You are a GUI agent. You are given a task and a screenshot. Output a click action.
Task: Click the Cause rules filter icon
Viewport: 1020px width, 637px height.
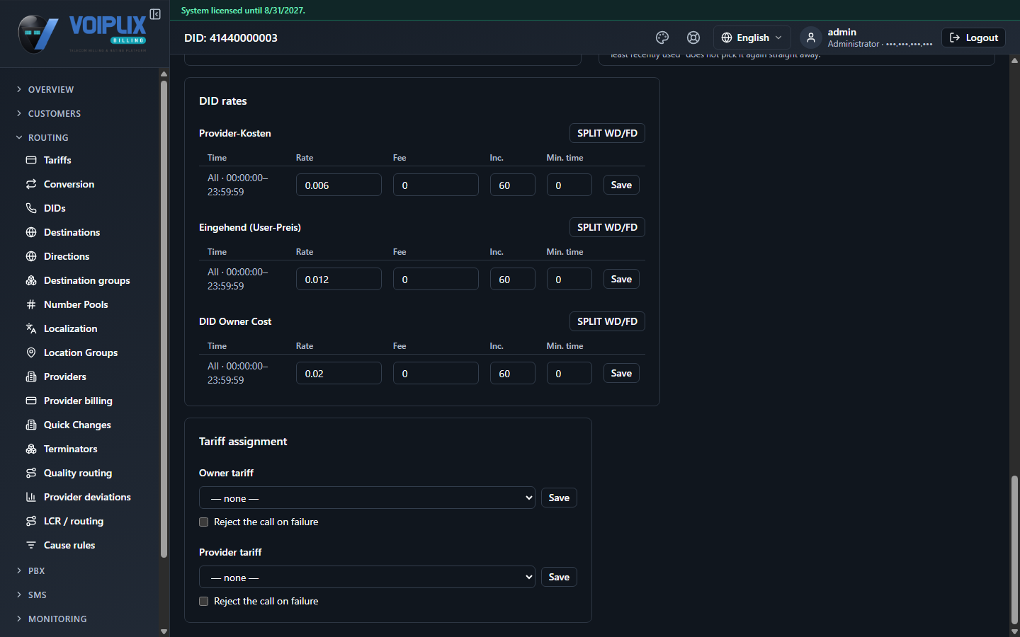coord(31,545)
